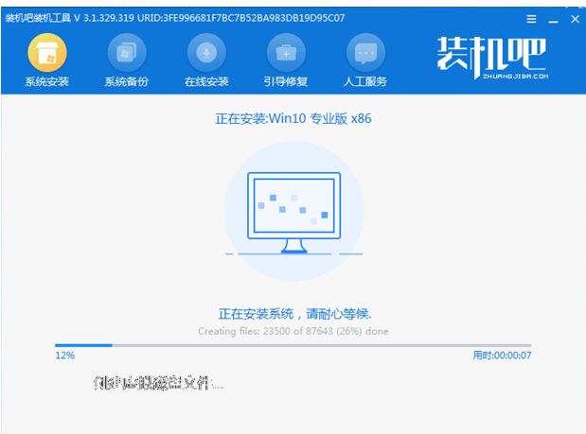Switch to the 系统安装 tab label
Image resolution: width=586 pixels, height=434 pixels.
pyautogui.click(x=46, y=81)
